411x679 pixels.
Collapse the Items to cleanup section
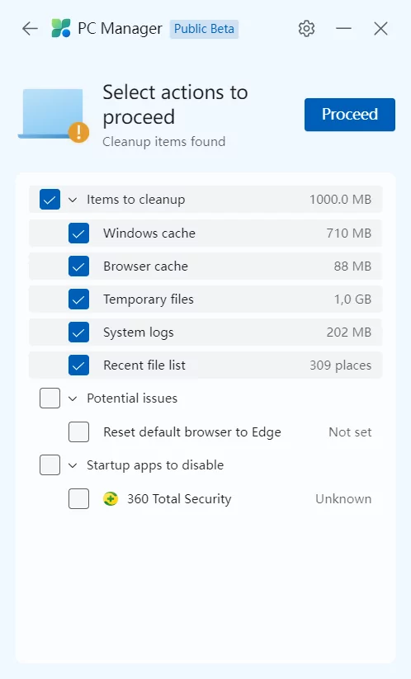click(73, 200)
